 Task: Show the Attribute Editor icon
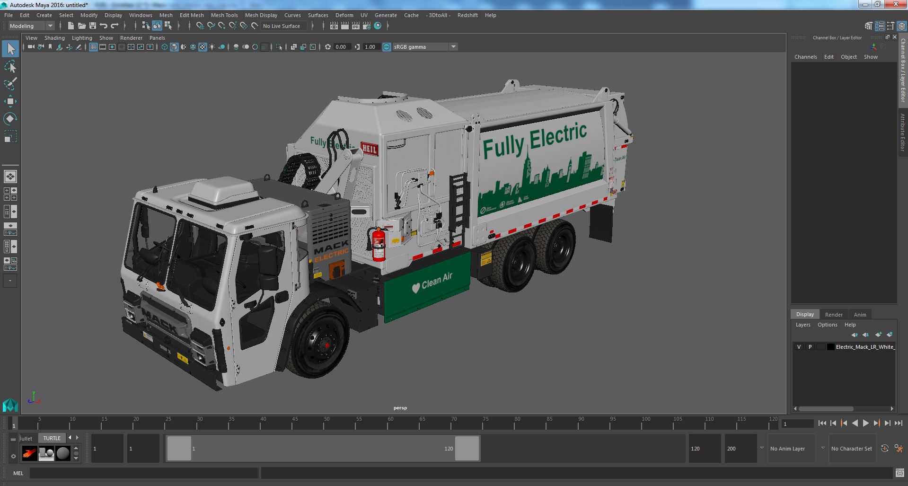tap(880, 26)
